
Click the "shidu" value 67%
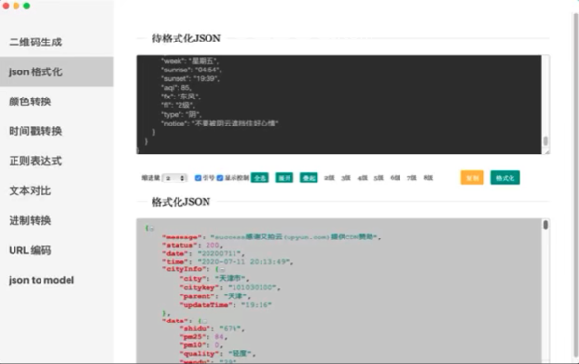(231, 328)
